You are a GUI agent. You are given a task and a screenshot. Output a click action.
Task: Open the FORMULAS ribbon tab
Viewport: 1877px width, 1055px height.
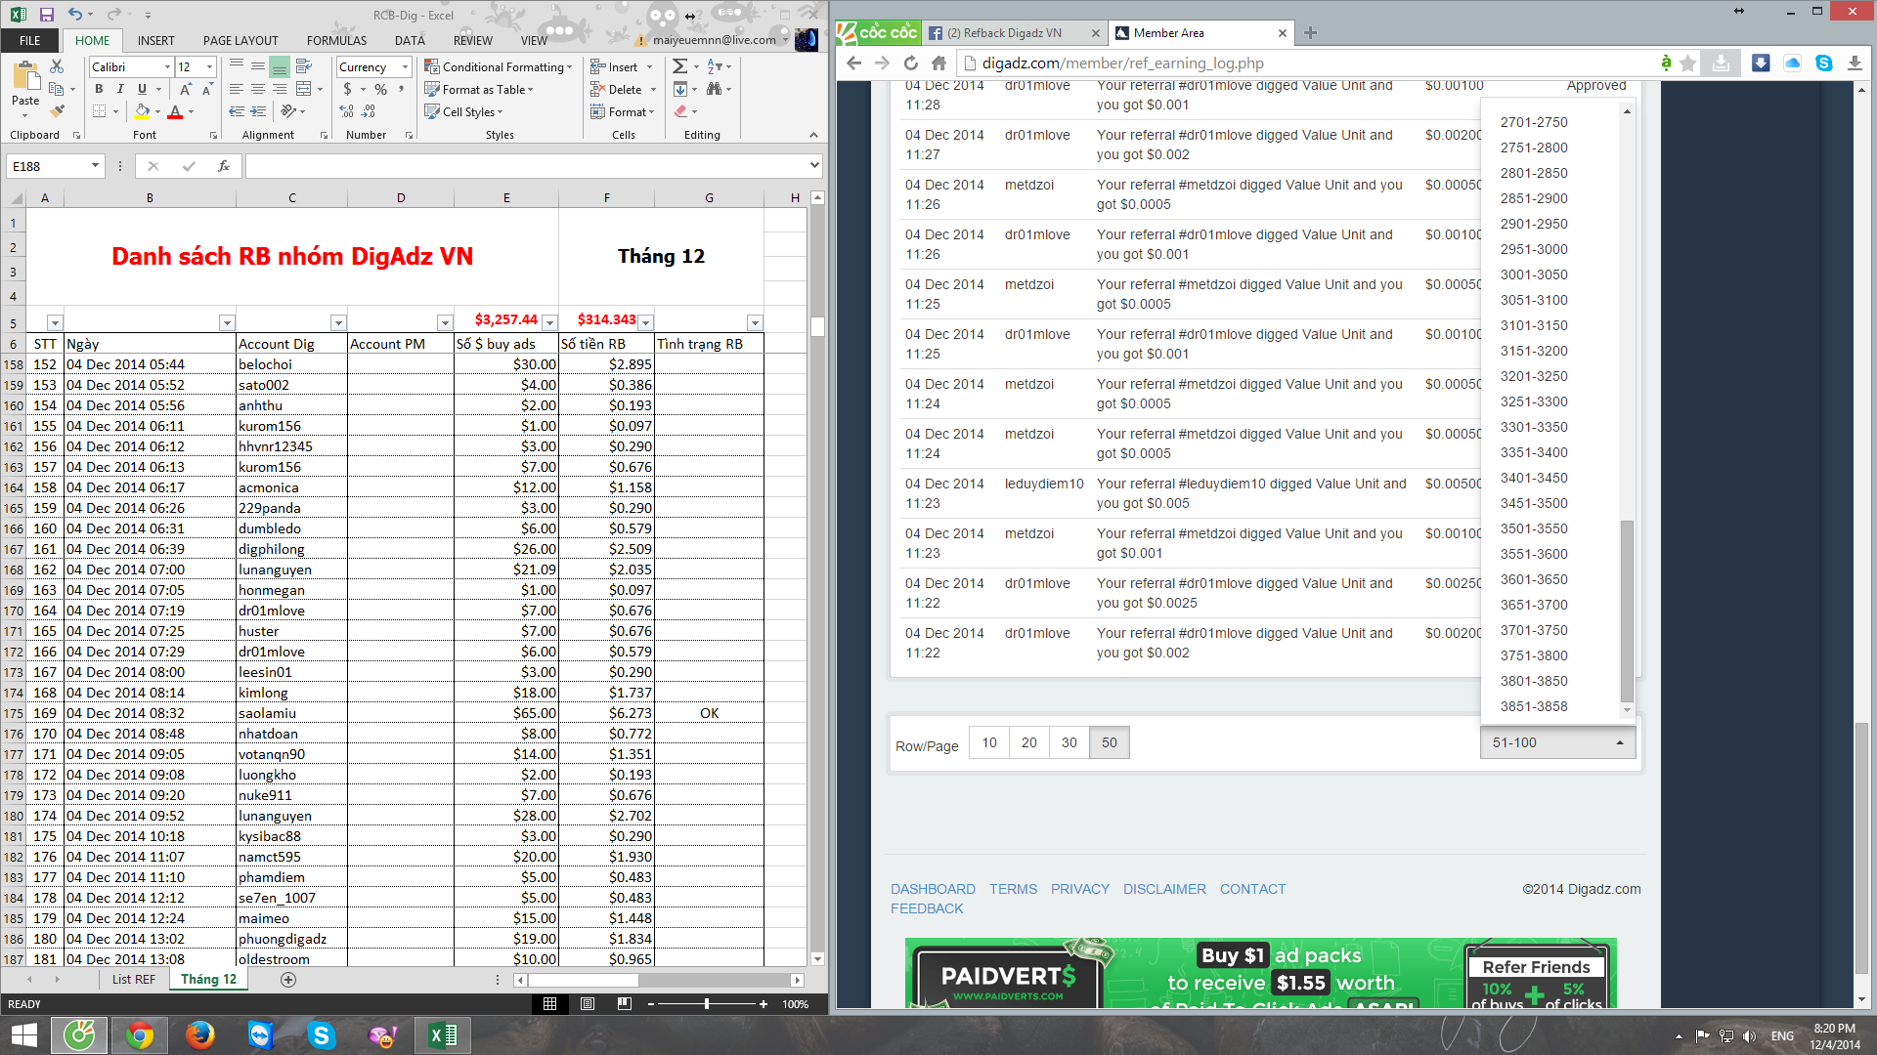click(336, 40)
